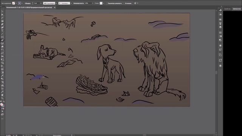Open the Transparency panel icon
242x136 pixels.
pyautogui.click(x=220, y=40)
